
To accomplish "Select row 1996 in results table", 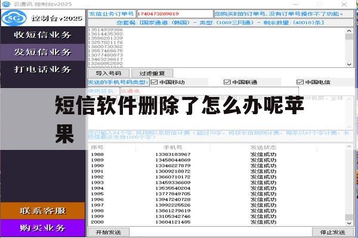I will (217, 199).
